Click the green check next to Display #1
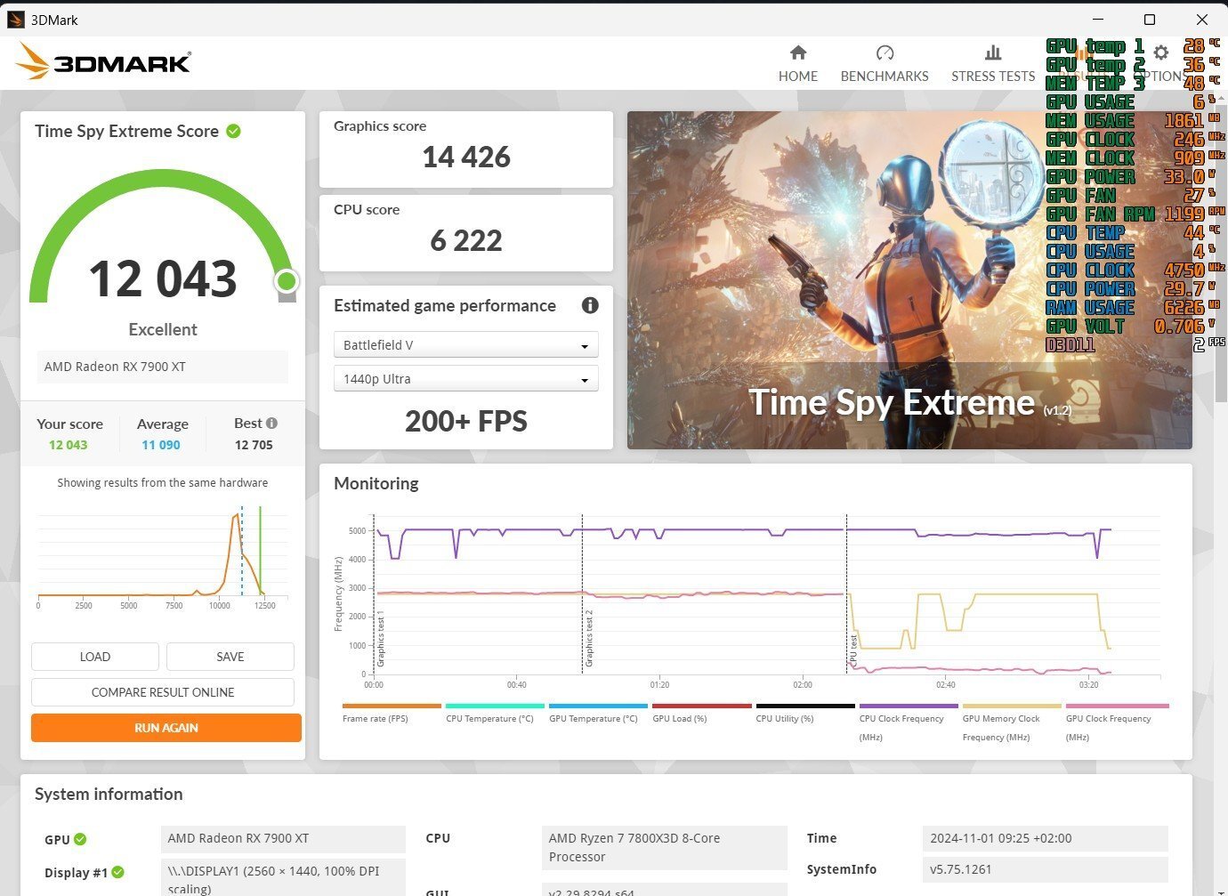Screen dimensions: 1228x896 pyautogui.click(x=118, y=872)
